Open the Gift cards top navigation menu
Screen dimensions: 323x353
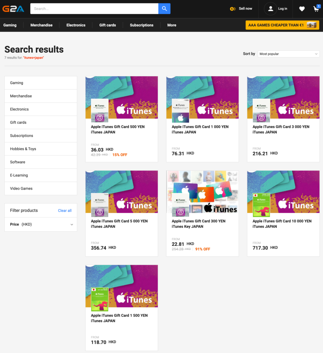(108, 25)
